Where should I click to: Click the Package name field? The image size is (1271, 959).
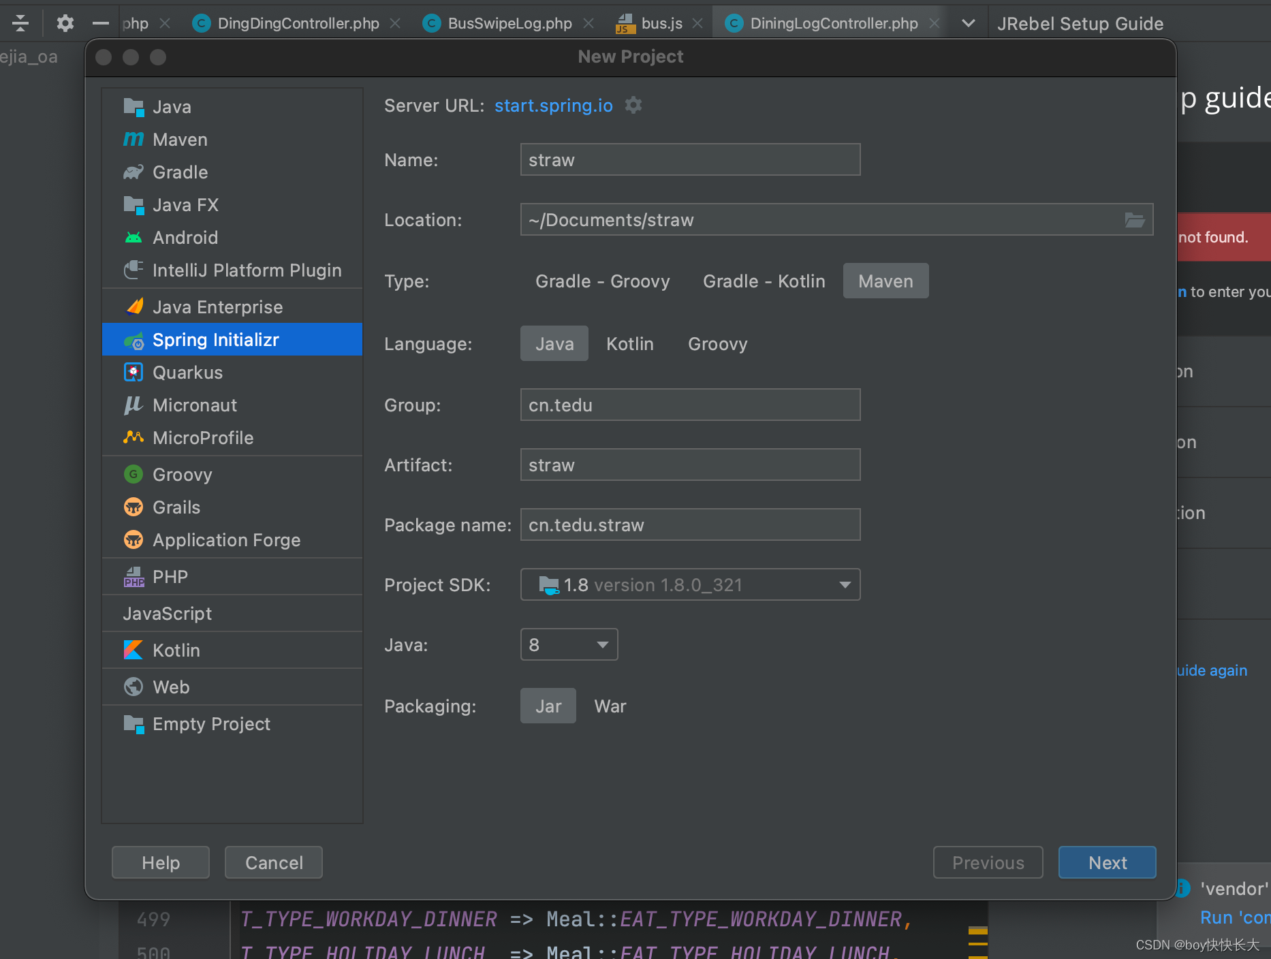tap(690, 524)
